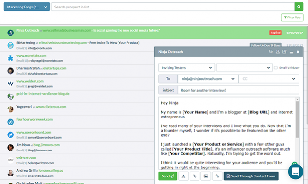Select email helen@writtent.com text
The width and height of the screenshot is (308, 184).
point(41,163)
